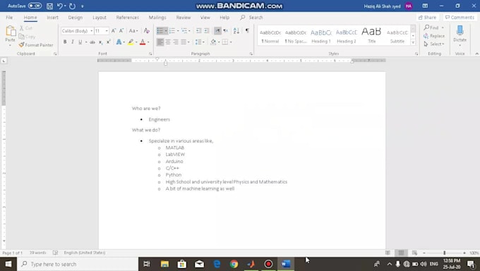480x271 pixels.
Task: Open Text Effects and Typography
Action: 119,42
